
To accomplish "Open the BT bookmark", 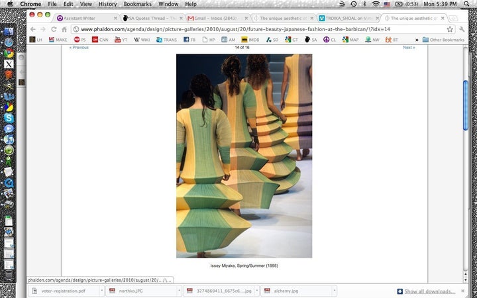I will point(392,40).
